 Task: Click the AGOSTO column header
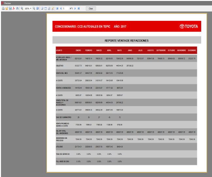(150, 51)
